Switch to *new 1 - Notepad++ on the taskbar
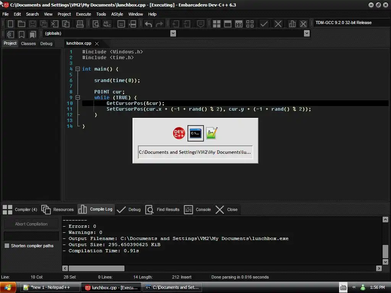 [50, 287]
